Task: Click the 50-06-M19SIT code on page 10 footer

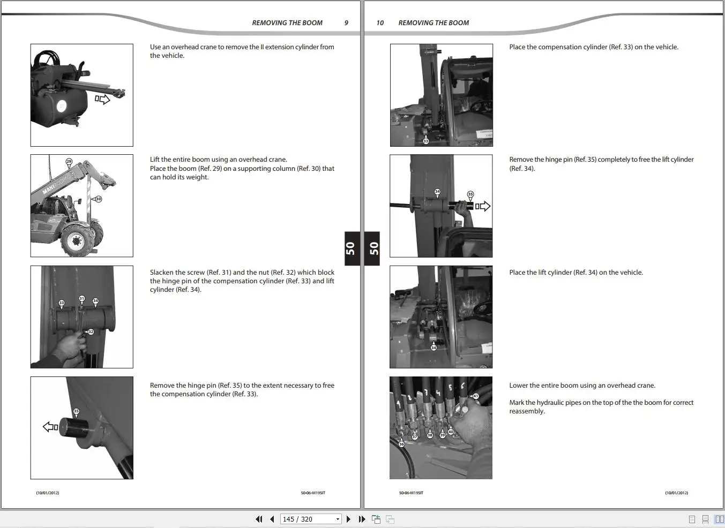Action: tap(411, 493)
